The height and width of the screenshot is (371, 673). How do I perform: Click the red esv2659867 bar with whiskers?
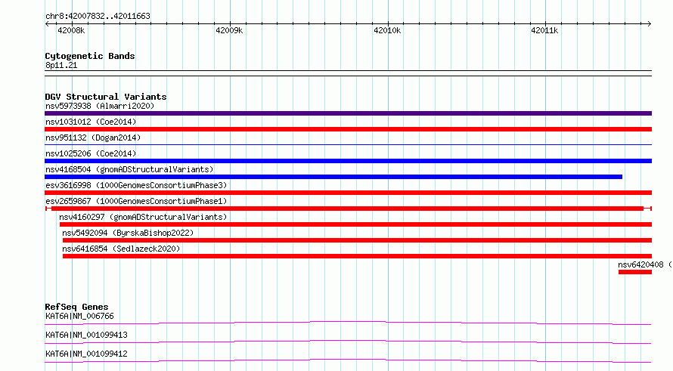pyautogui.click(x=348, y=209)
